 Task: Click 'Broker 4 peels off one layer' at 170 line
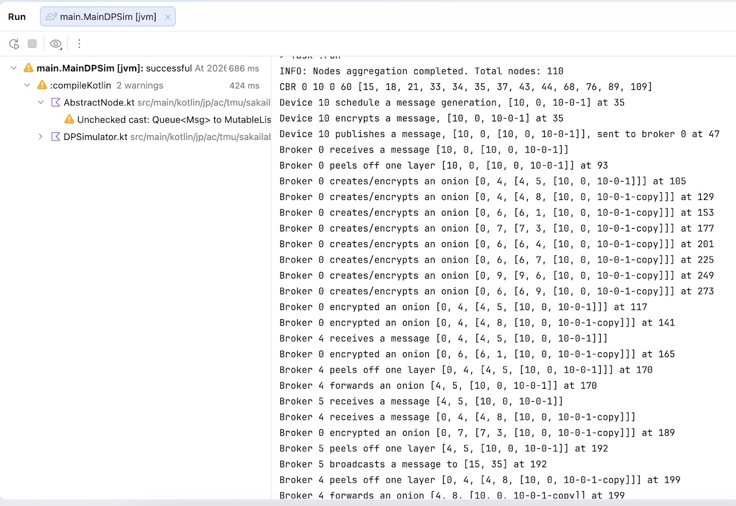466,370
